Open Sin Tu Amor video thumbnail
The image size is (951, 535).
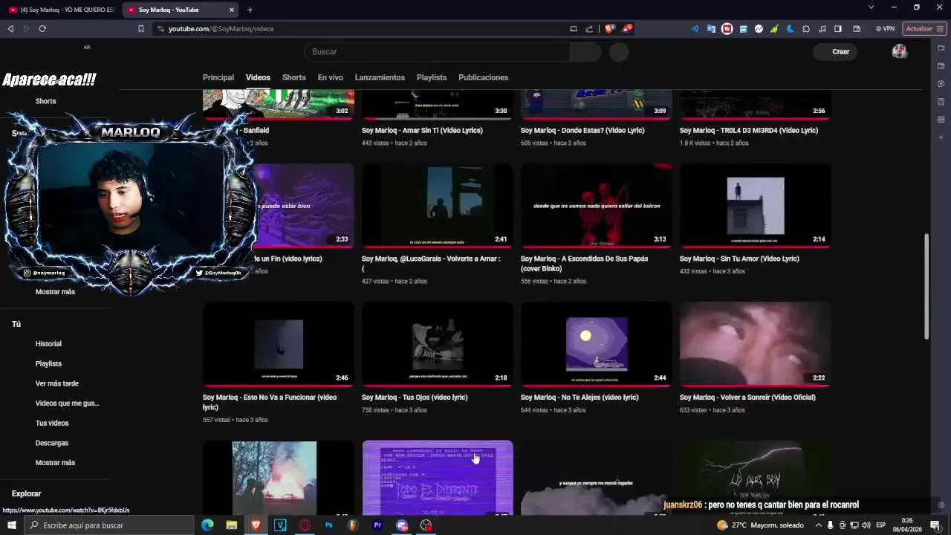[x=756, y=206]
